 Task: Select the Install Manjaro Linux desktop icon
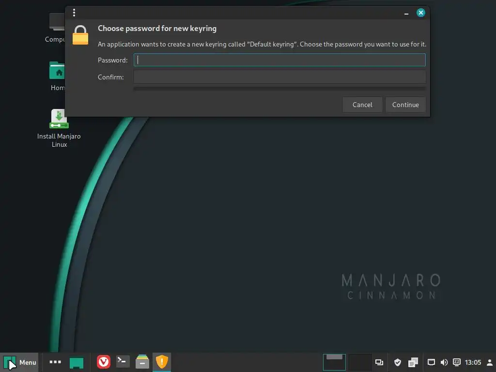59,128
